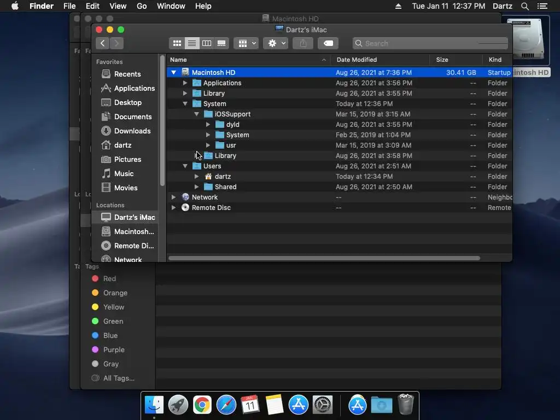
Task: Open System Preferences from the Dock
Action: coord(323,405)
